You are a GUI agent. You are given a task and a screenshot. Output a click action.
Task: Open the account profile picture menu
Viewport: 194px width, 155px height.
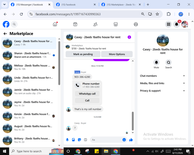[185, 24]
